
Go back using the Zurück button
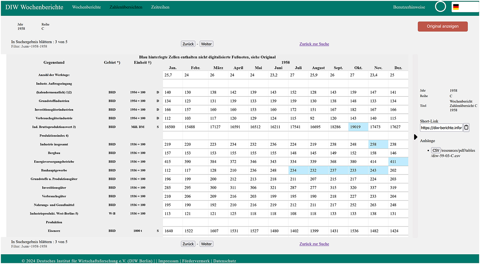[188, 43]
